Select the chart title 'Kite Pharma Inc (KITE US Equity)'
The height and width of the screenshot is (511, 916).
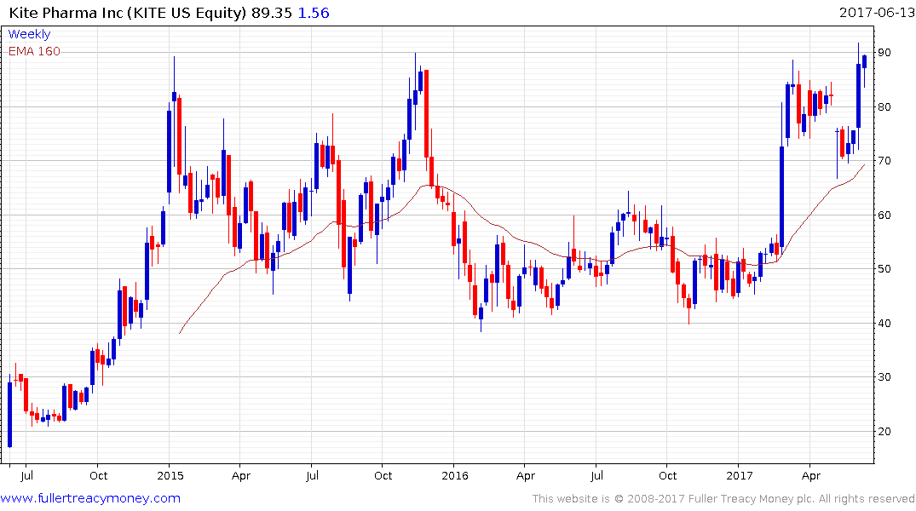pyautogui.click(x=128, y=13)
